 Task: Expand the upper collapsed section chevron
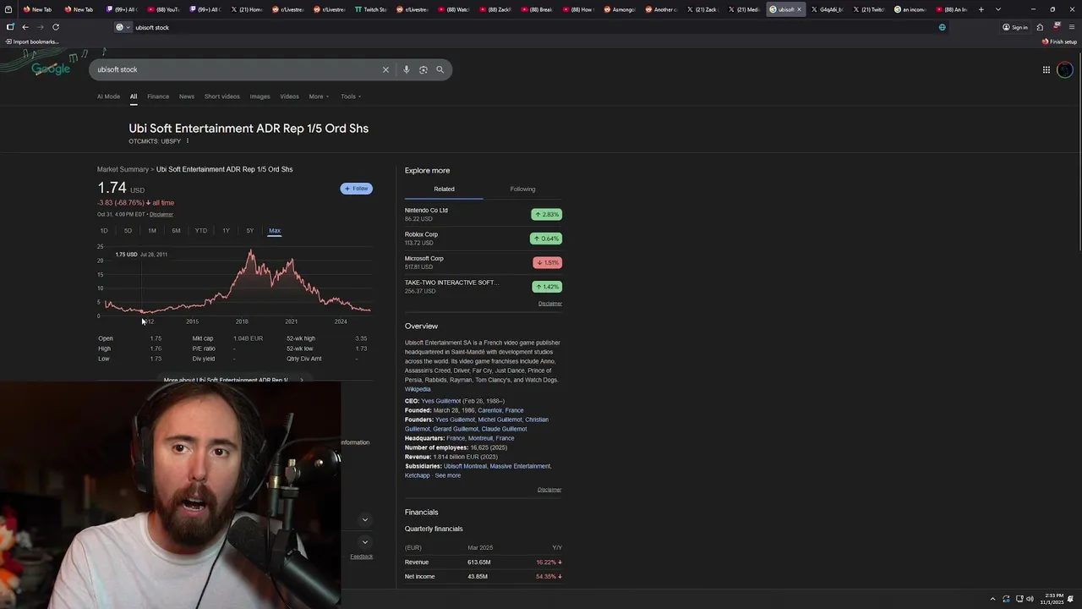[x=365, y=519]
